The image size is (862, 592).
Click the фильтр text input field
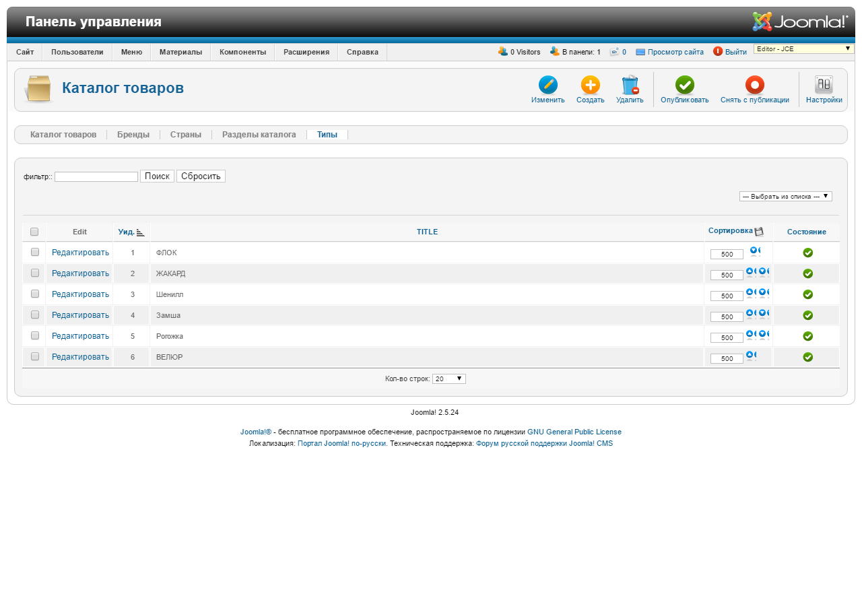[x=96, y=176]
